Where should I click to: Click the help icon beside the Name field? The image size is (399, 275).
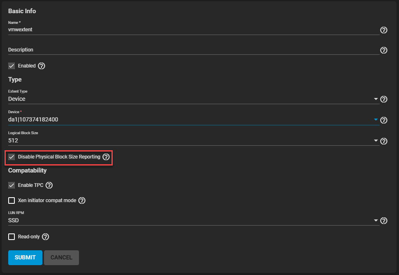(x=384, y=30)
